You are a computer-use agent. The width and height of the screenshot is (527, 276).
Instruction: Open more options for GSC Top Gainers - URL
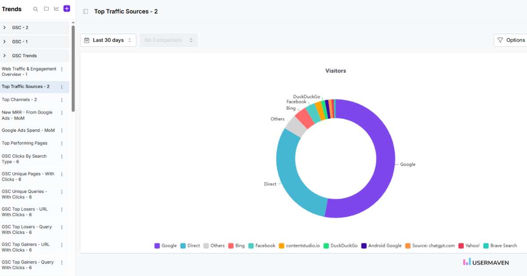(x=62, y=245)
